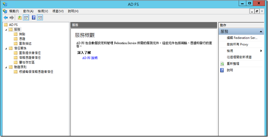Image resolution: width=268 pixels, height=137 pixels.
Task: Click the Up one level folder icon
Action: point(20,18)
